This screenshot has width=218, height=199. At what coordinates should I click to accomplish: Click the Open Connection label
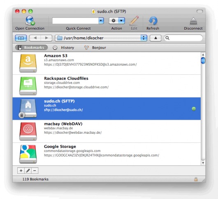30,28
